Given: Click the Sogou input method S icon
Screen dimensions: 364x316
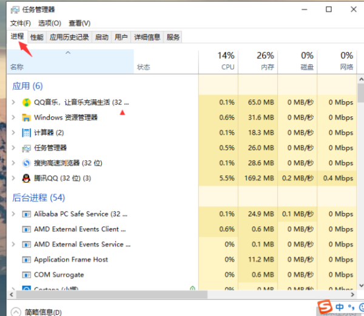Looking at the screenshot, I should (x=325, y=307).
